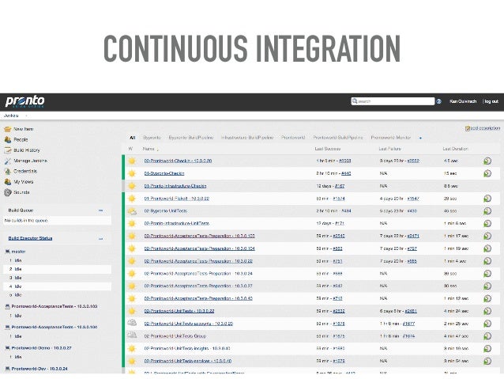This screenshot has width=504, height=379.
Task: Click the Prontoworld-Demo node computer icon
Action: [x=7, y=348]
